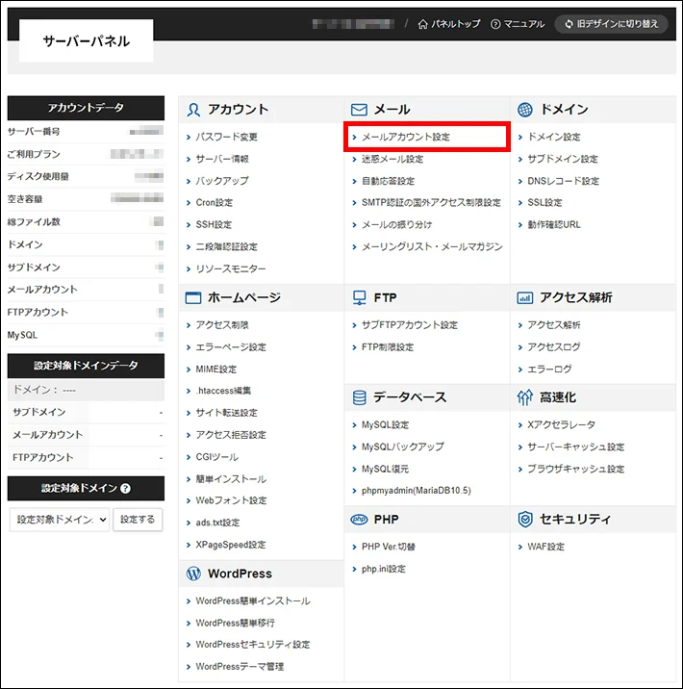Click the question icon for マニュアル

pyautogui.click(x=495, y=24)
